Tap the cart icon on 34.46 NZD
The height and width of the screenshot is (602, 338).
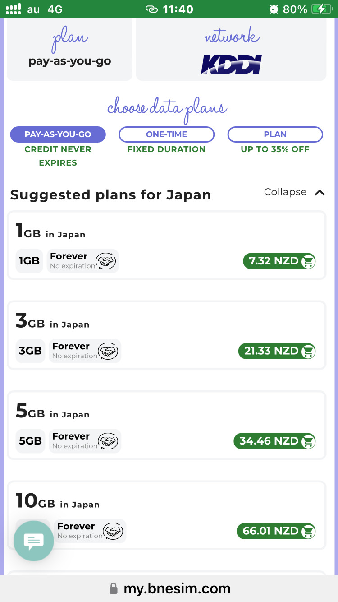[x=308, y=441]
